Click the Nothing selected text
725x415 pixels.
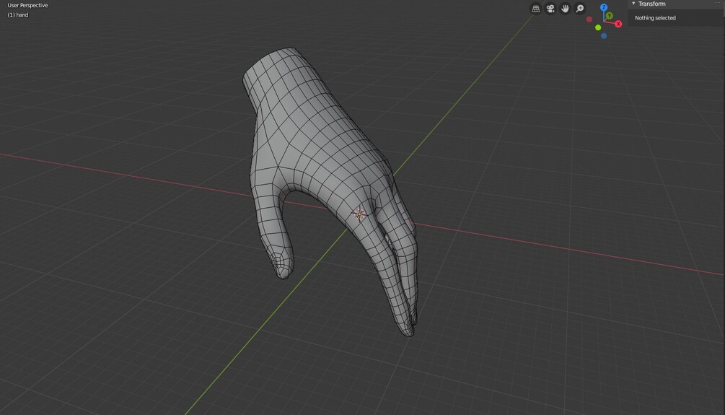coord(655,18)
